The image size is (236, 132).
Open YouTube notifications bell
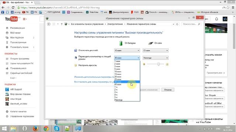point(216,19)
